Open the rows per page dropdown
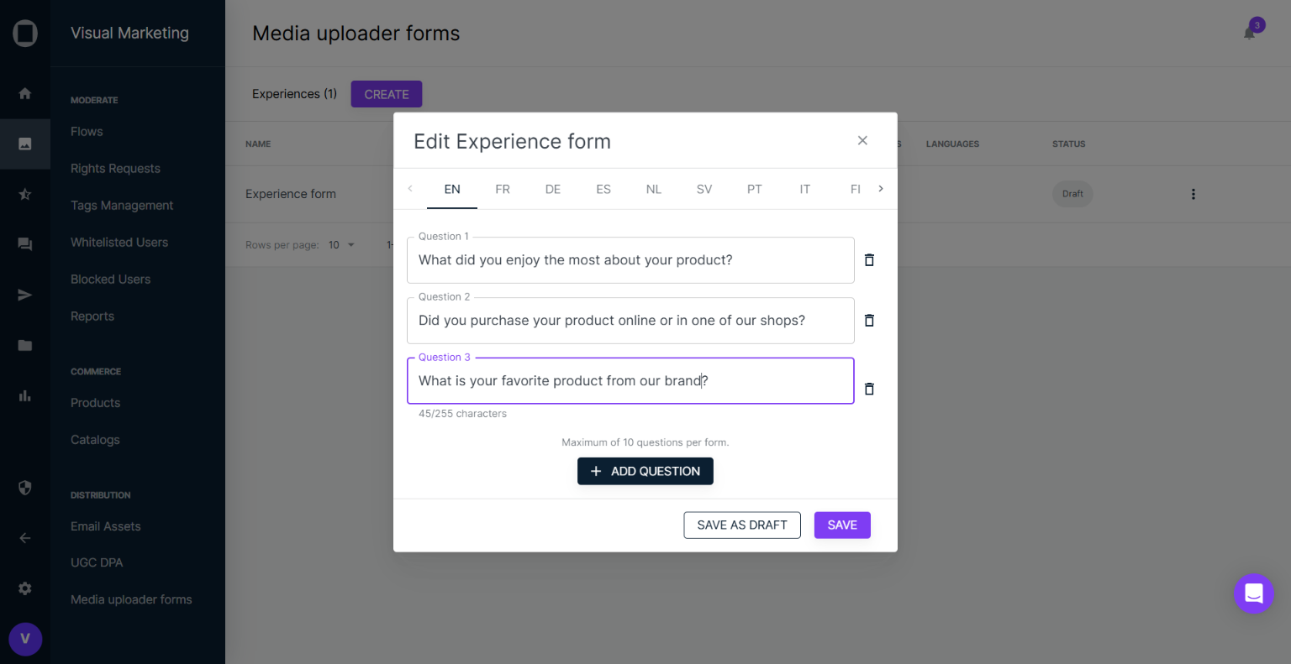 pyautogui.click(x=342, y=245)
